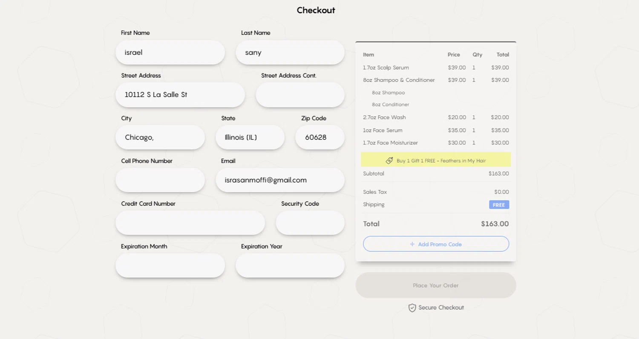Click the 1.7oz Scalp Serum item row

(436, 68)
